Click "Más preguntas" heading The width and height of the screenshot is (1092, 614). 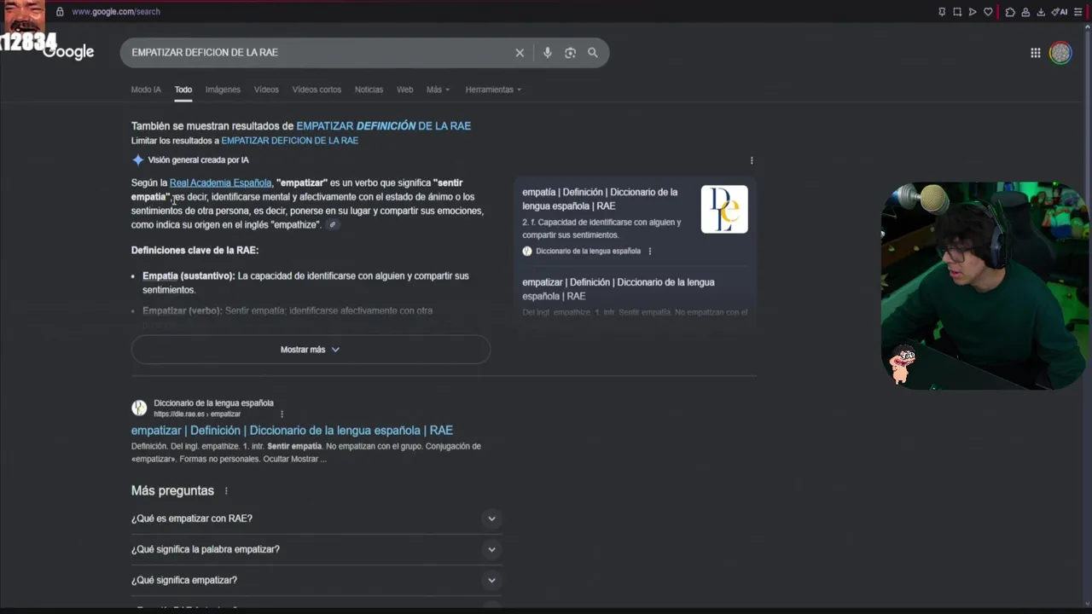point(172,491)
